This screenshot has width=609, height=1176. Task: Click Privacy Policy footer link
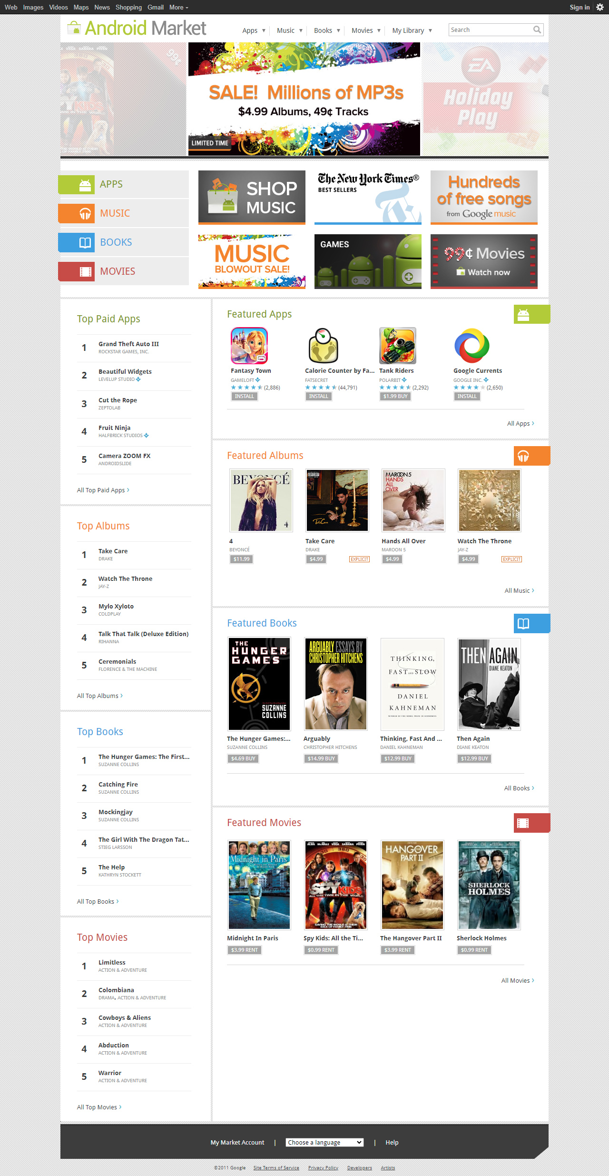click(x=323, y=1167)
